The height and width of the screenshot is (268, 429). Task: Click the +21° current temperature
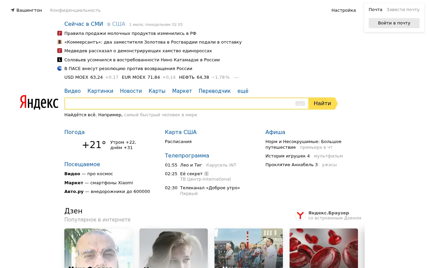(94, 145)
